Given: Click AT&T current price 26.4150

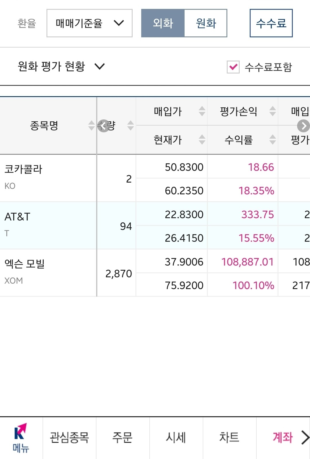Looking at the screenshot, I should pyautogui.click(x=184, y=238).
